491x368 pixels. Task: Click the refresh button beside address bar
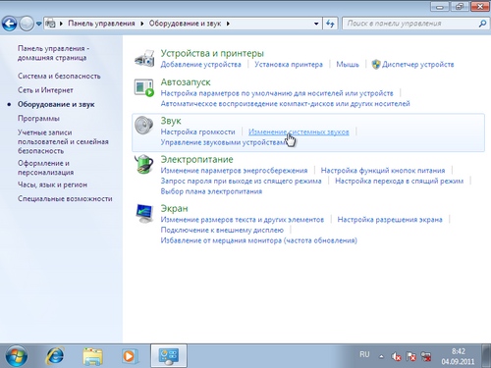click(331, 24)
